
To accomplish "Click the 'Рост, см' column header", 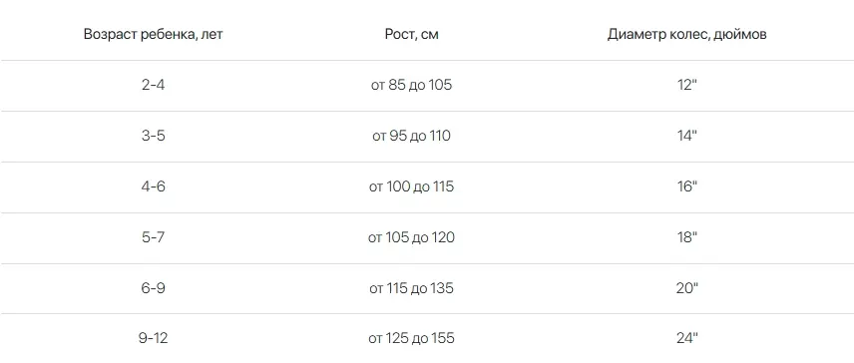I will [x=411, y=34].
